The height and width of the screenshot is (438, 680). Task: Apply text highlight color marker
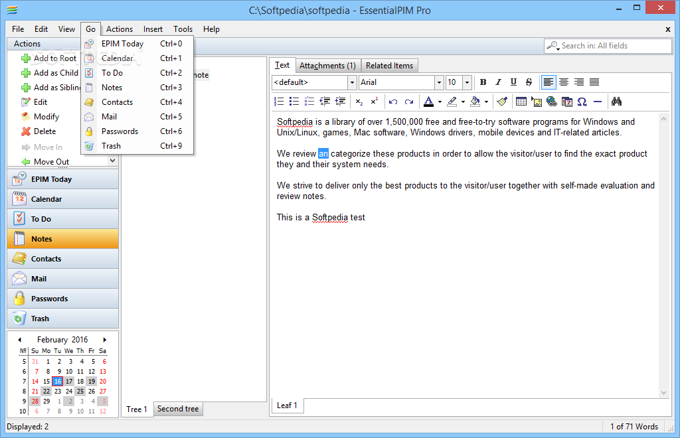[452, 102]
